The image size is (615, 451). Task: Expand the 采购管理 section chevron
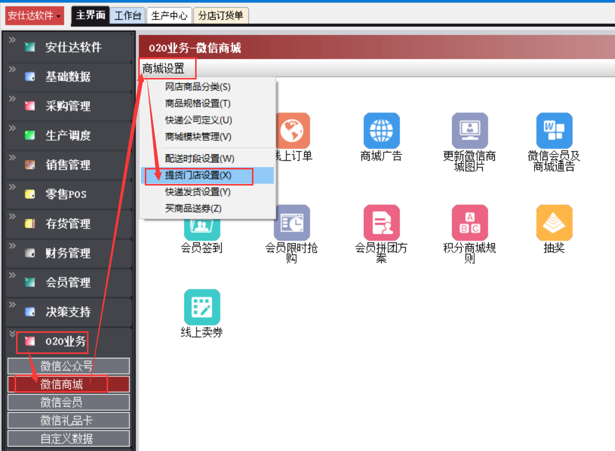pos(12,99)
